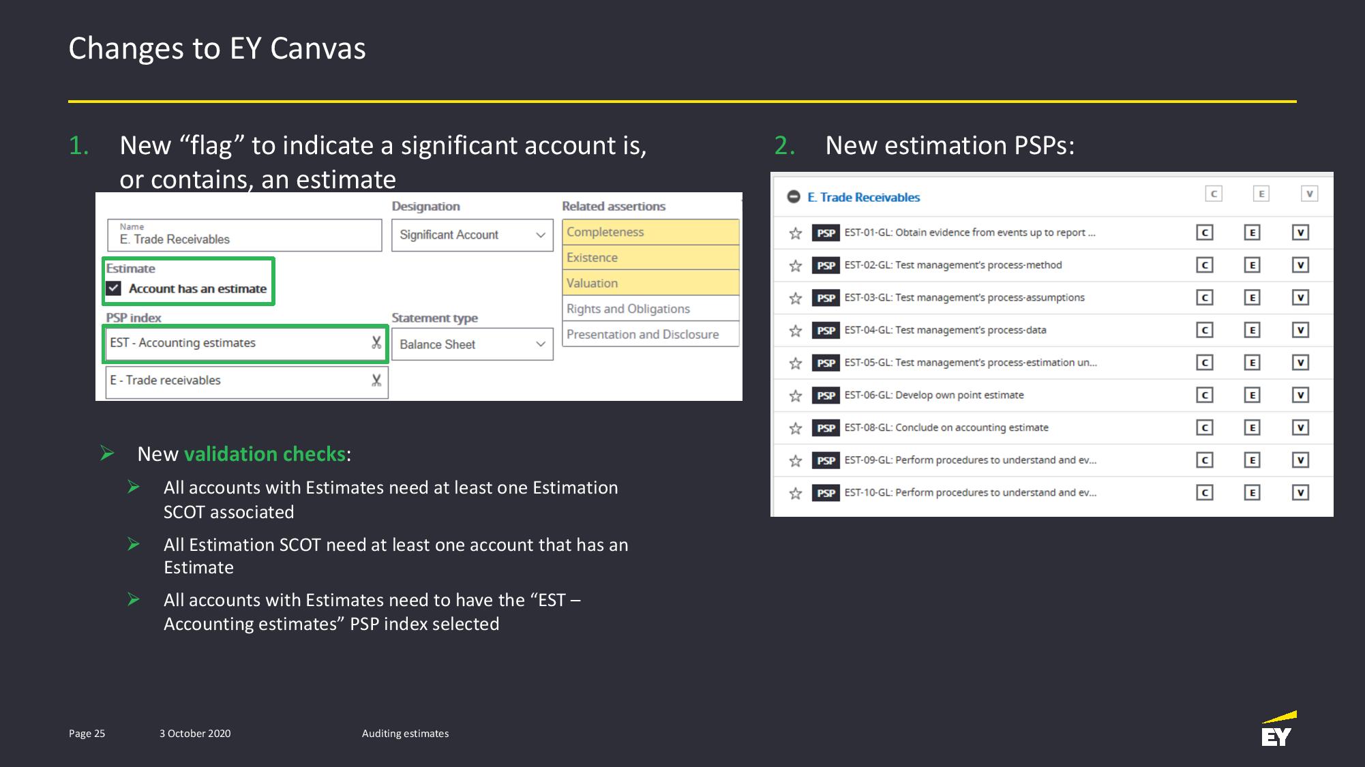Open EST-04-GL: Test management's process-data

tap(945, 331)
